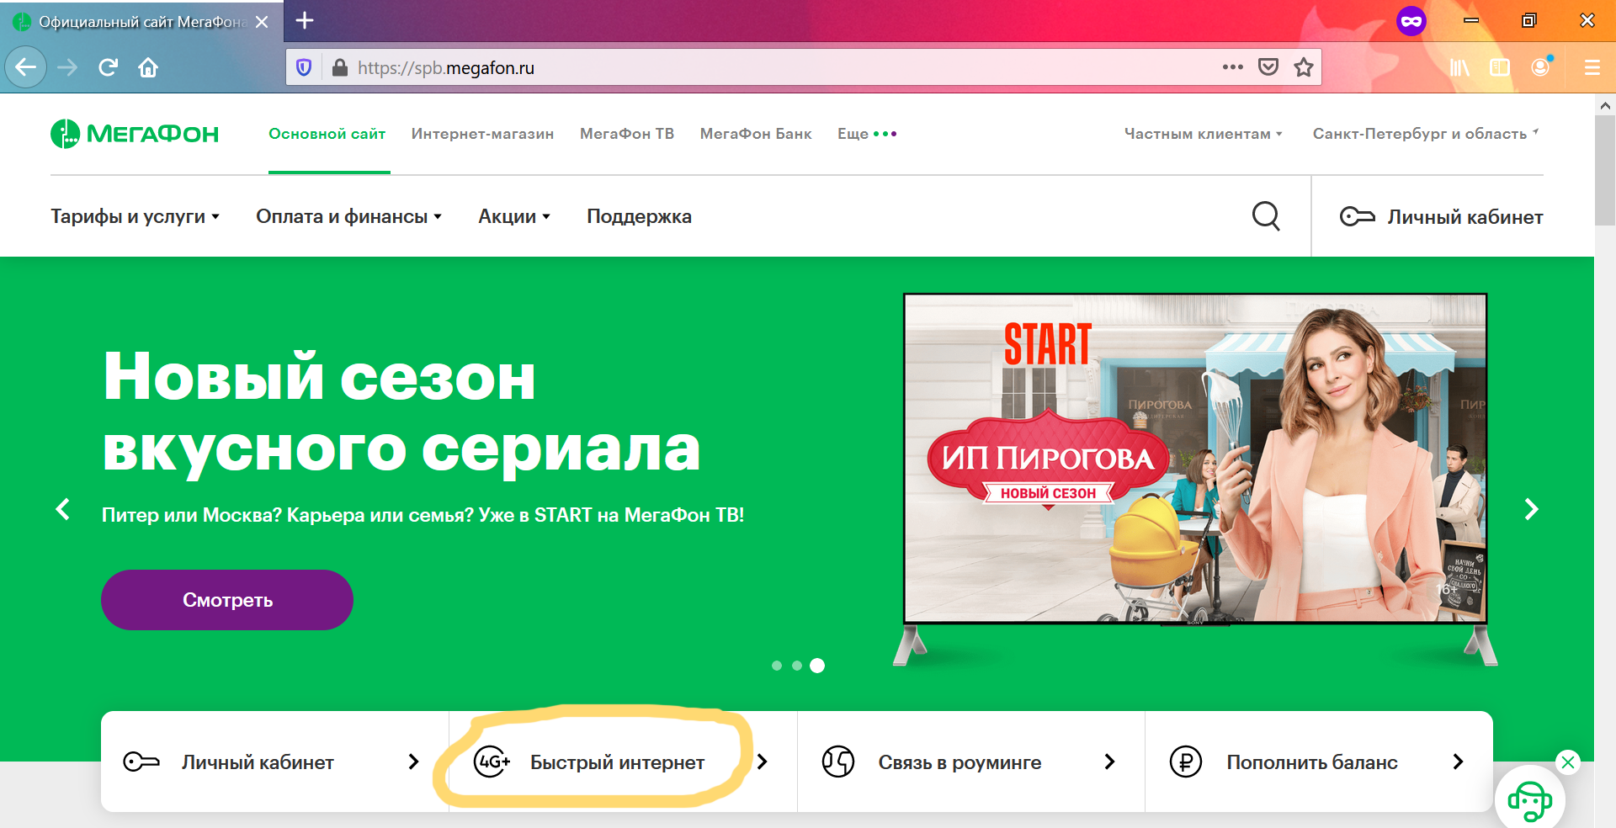
Task: Show the sidebars icon in toolbar
Action: click(1500, 67)
